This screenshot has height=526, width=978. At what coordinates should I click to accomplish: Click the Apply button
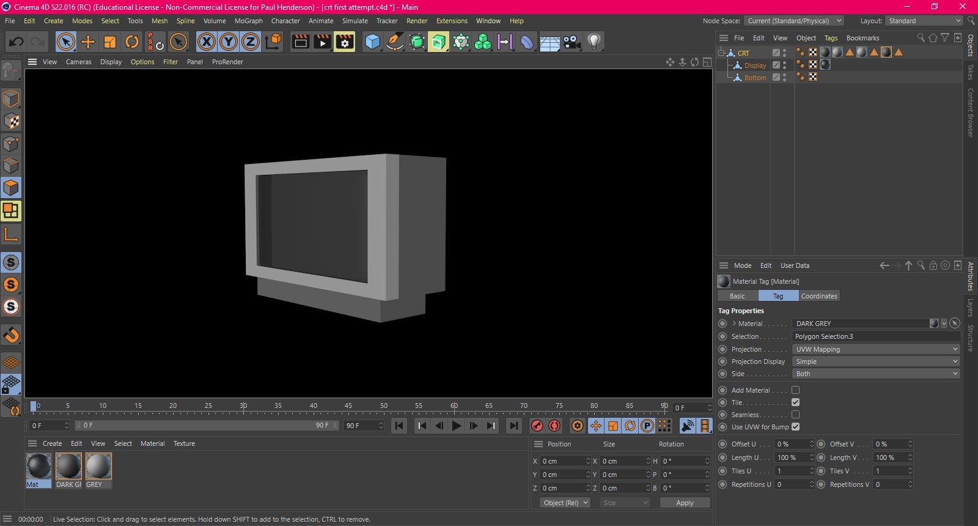(685, 503)
